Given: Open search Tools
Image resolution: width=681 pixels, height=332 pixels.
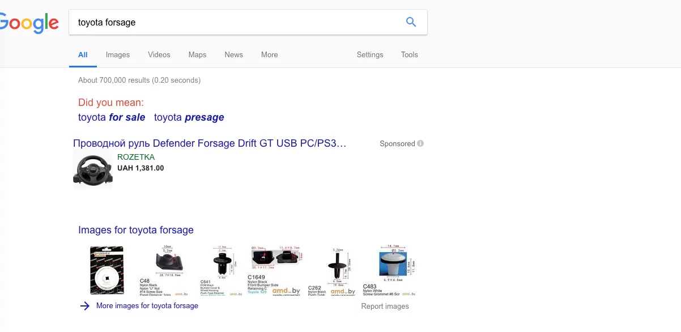Looking at the screenshot, I should coord(410,55).
